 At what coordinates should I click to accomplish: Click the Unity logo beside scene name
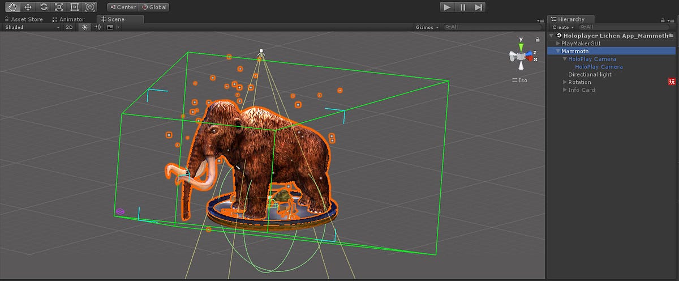pyautogui.click(x=559, y=36)
